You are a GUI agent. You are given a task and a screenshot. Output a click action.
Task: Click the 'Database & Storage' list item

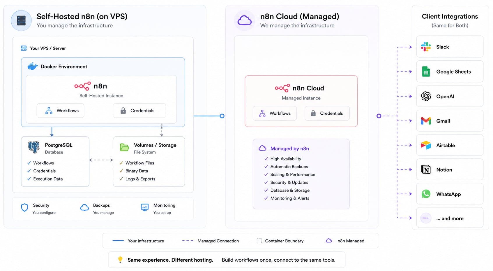[287, 190]
